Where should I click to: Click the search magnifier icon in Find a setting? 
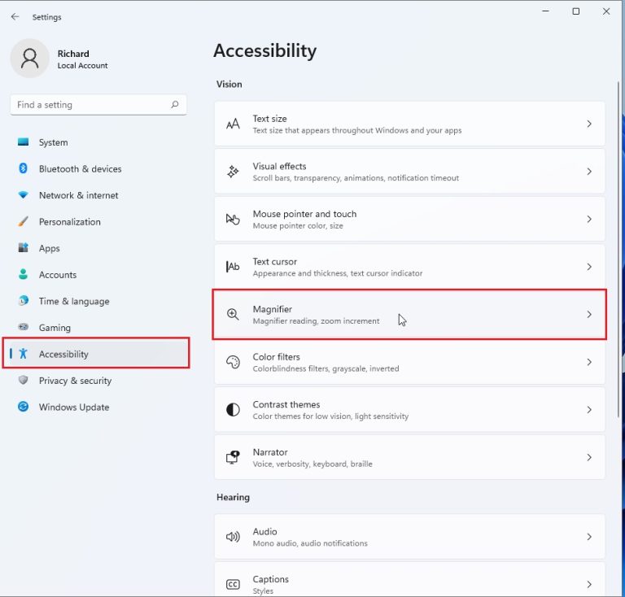pyautogui.click(x=175, y=104)
